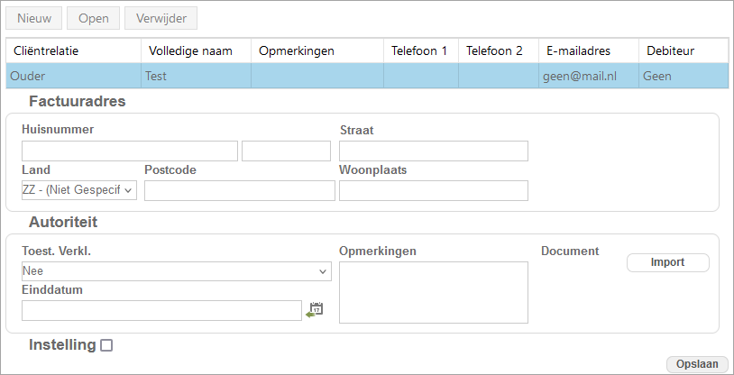The height and width of the screenshot is (375, 734).
Task: Click the Einddatum date field
Action: 161,310
